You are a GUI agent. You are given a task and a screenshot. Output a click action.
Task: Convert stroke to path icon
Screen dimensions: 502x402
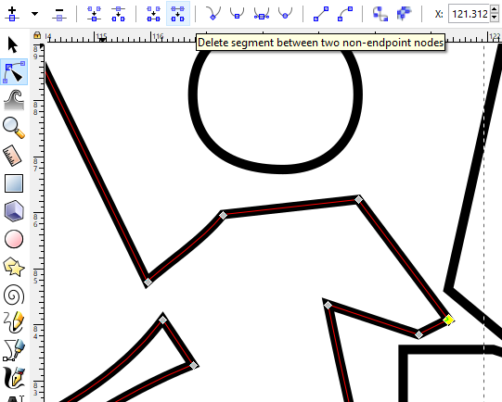click(x=404, y=14)
